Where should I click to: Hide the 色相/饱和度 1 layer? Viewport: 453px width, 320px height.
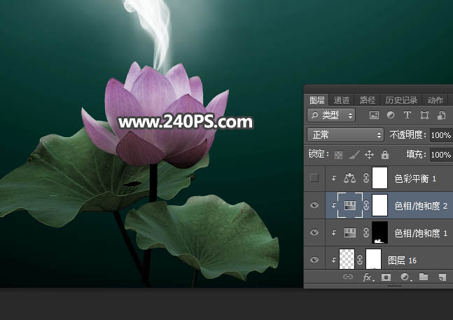pos(314,232)
